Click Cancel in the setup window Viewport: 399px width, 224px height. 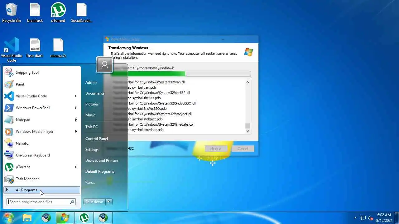tap(243, 149)
